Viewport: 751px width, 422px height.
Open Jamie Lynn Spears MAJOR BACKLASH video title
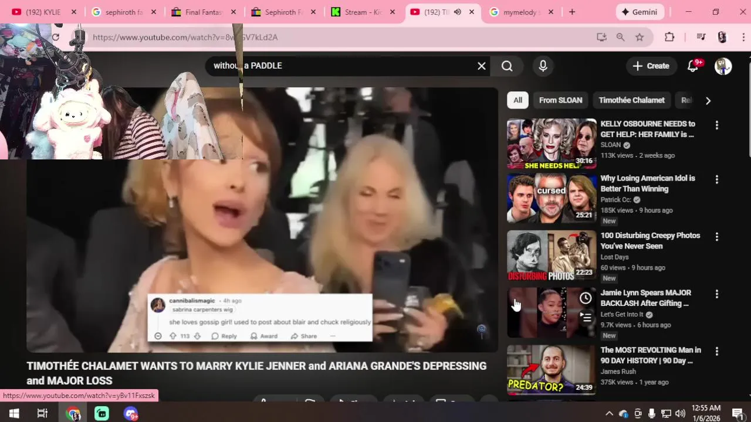pos(645,298)
